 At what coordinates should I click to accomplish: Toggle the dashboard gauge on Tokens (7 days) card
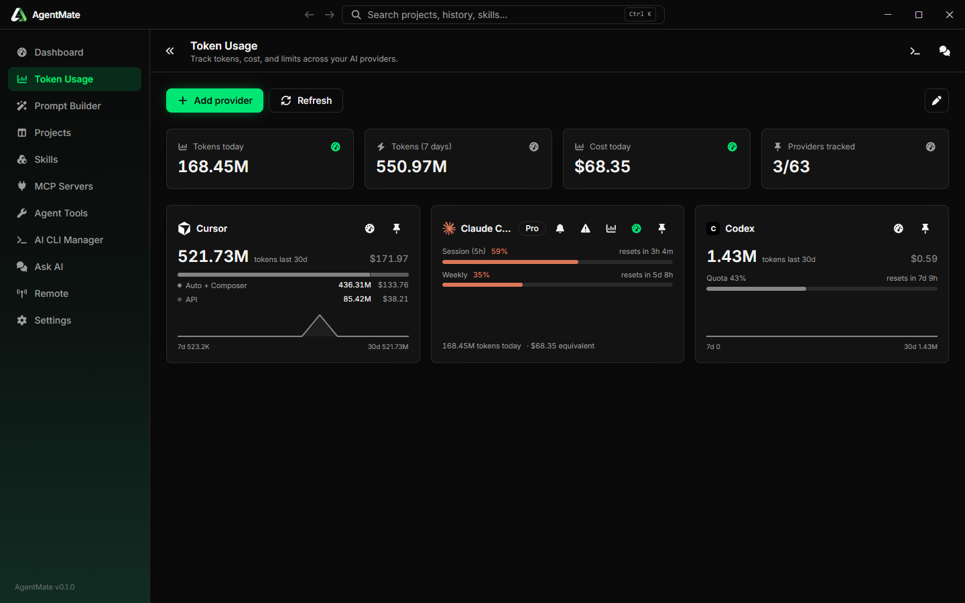click(534, 147)
